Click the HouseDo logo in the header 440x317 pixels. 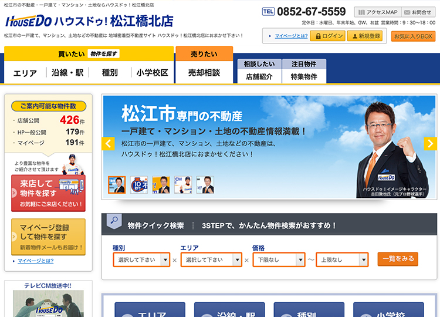29,21
